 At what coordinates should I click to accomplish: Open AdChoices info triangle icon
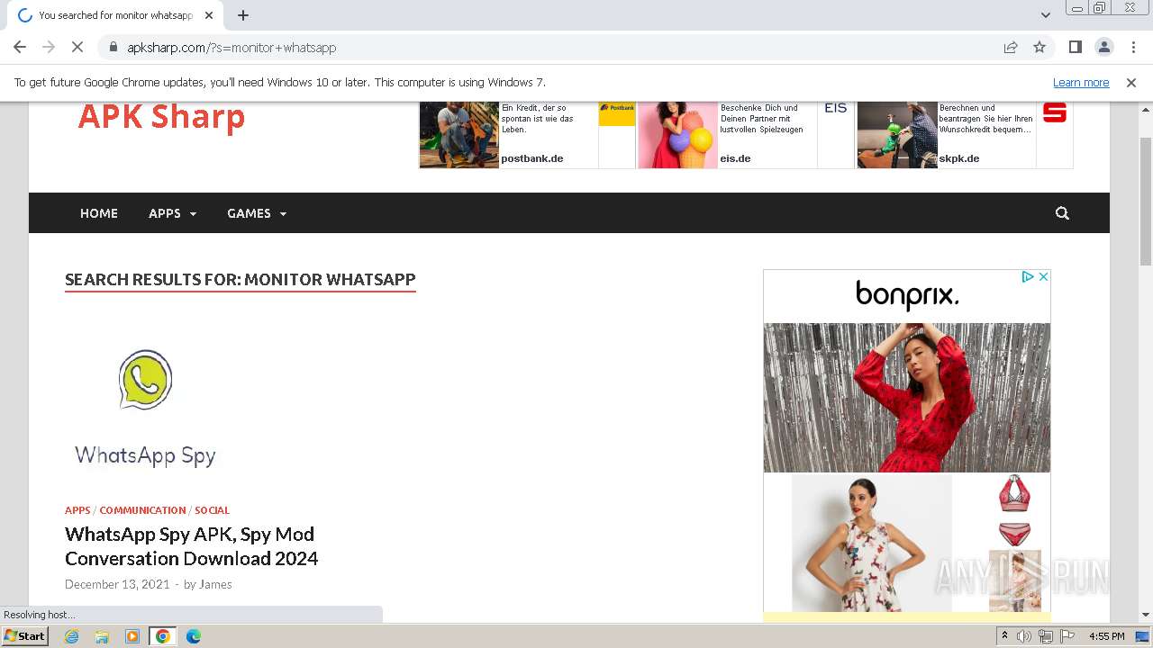click(1027, 277)
